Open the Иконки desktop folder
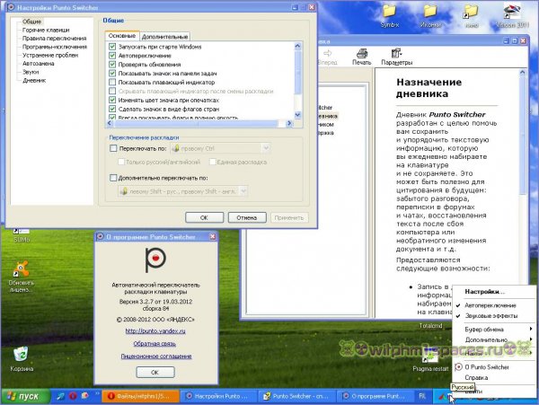The width and height of the screenshot is (539, 405). point(430,15)
